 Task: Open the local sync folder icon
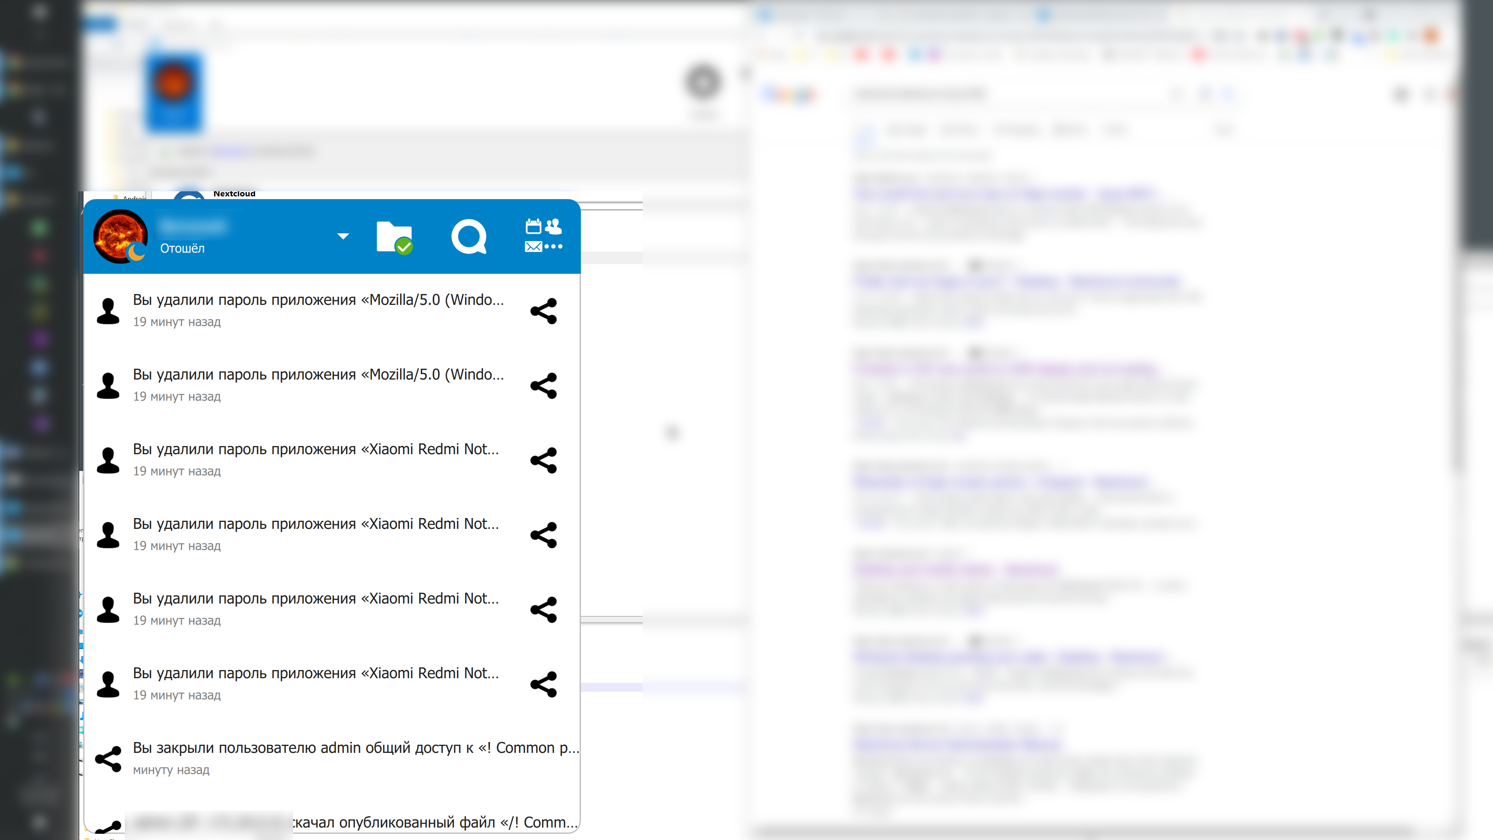pyautogui.click(x=394, y=237)
